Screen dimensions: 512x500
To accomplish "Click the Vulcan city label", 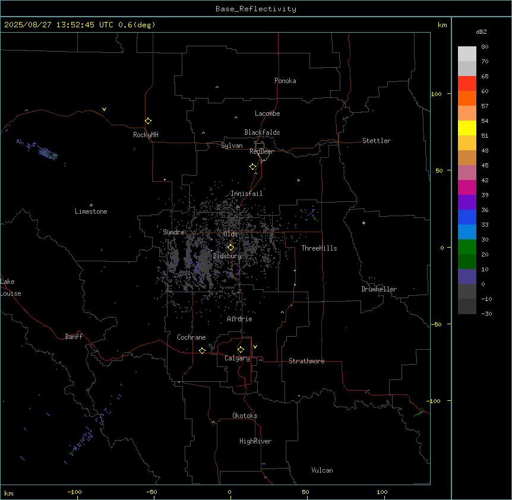I will (x=323, y=470).
